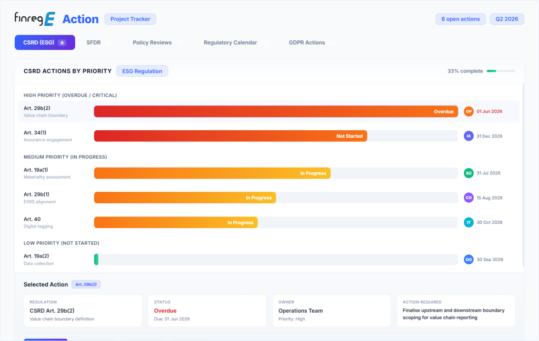
Task: Click the green SO owner avatar
Action: pos(468,173)
